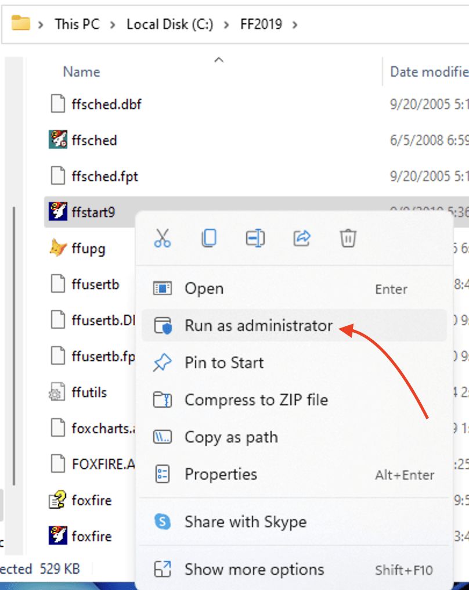The image size is (469, 590).
Task: Click the Rename icon in context menu
Action: [255, 238]
